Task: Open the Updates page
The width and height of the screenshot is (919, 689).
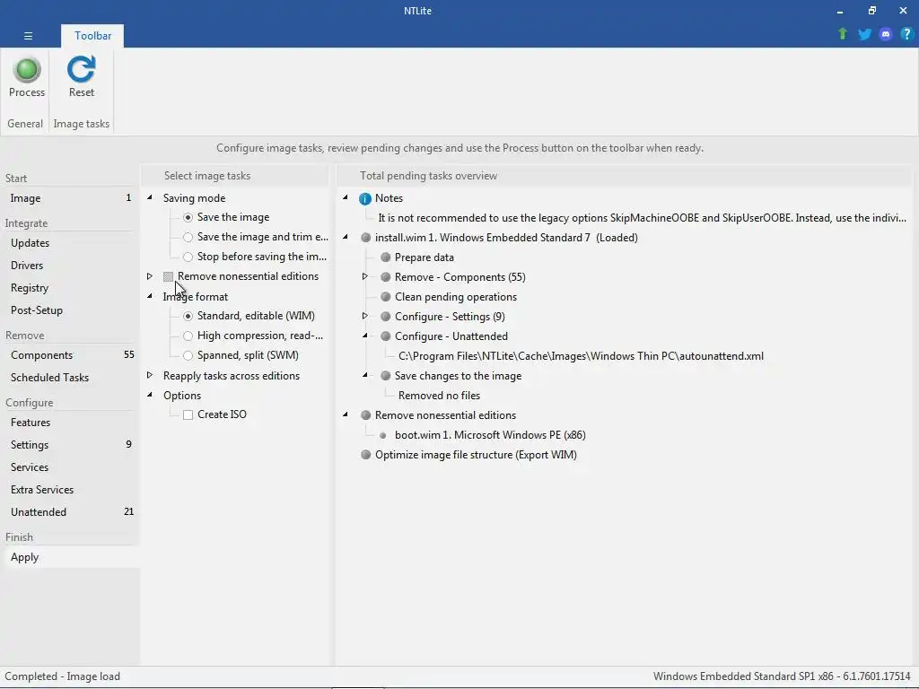Action: (70, 242)
